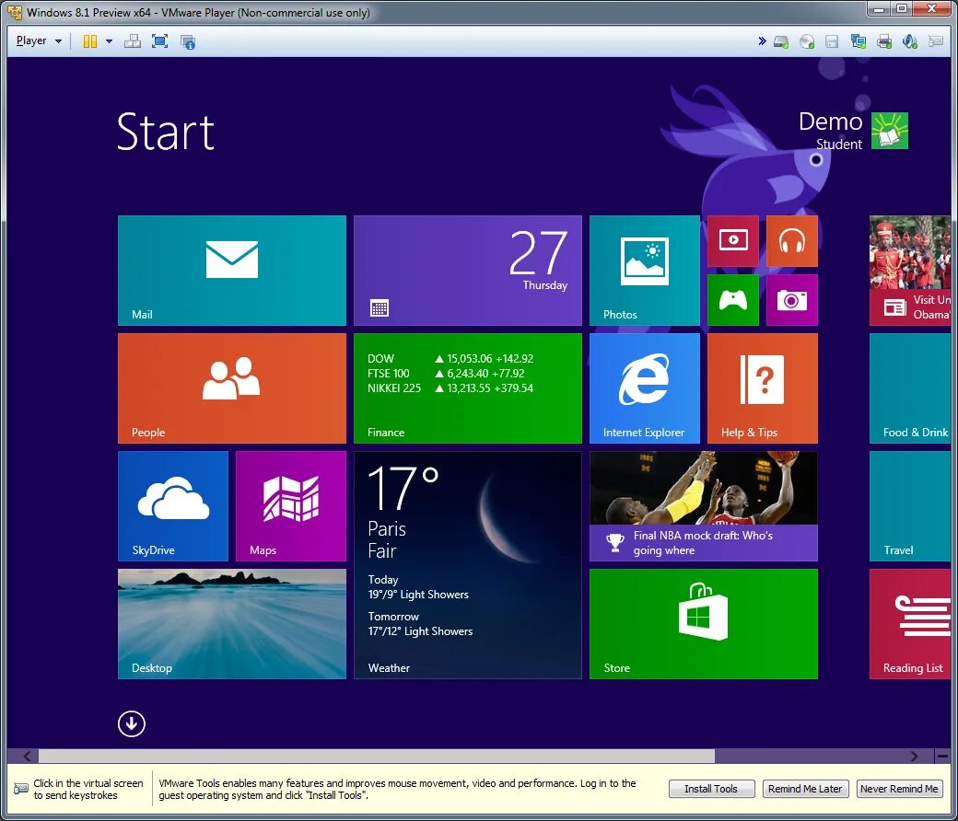The width and height of the screenshot is (958, 821).
Task: Open the People tile
Action: (231, 388)
